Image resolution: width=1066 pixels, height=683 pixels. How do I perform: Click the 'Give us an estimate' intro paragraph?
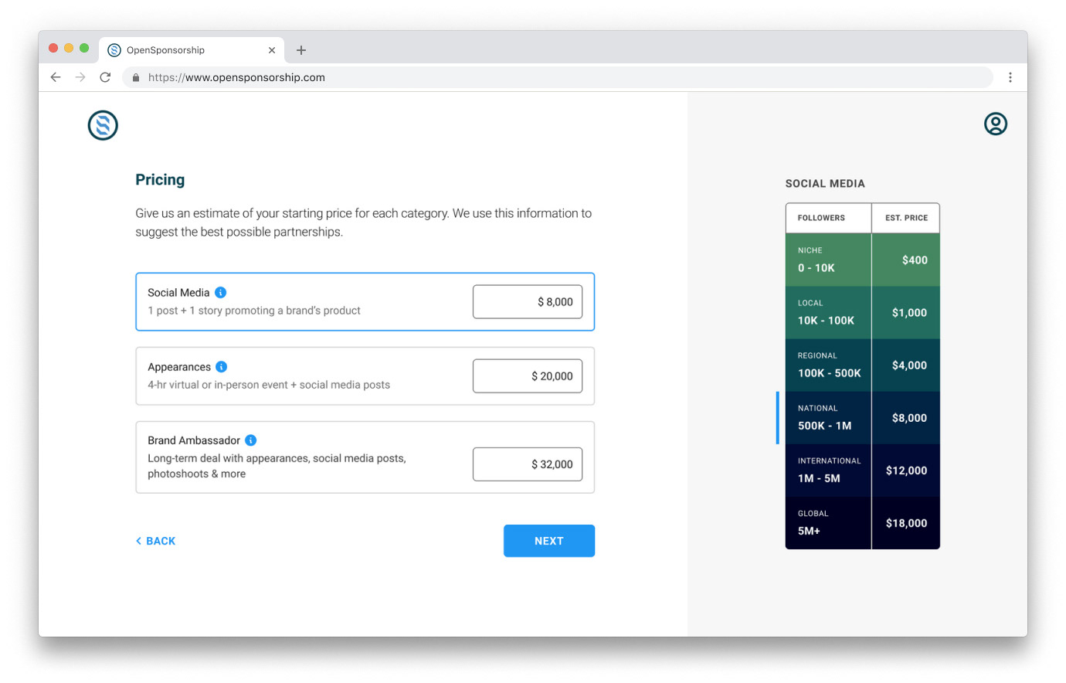tap(363, 223)
